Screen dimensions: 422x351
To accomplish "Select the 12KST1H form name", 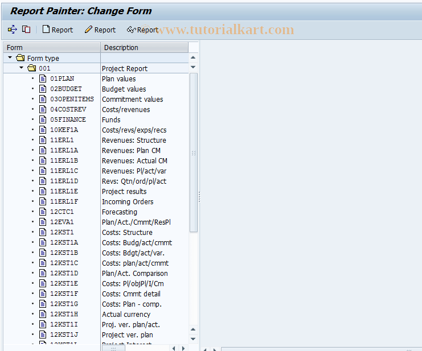I will pos(64,314).
